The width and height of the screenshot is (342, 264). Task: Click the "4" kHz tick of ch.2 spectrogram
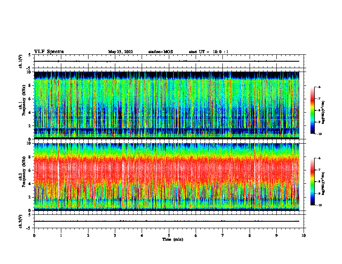pyautogui.click(x=30, y=184)
